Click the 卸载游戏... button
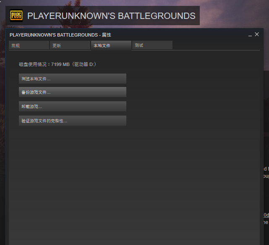The height and width of the screenshot is (245, 269). click(73, 106)
